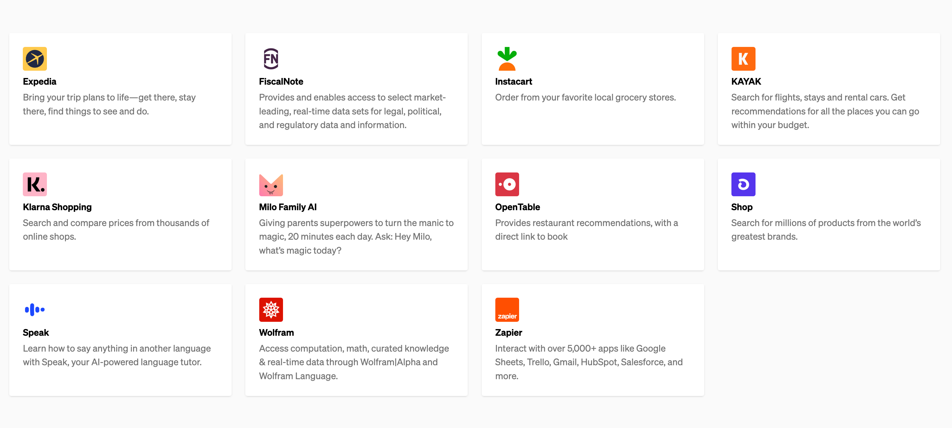The image size is (952, 428).
Task: Click the orange Zapier logo icon
Action: click(507, 310)
